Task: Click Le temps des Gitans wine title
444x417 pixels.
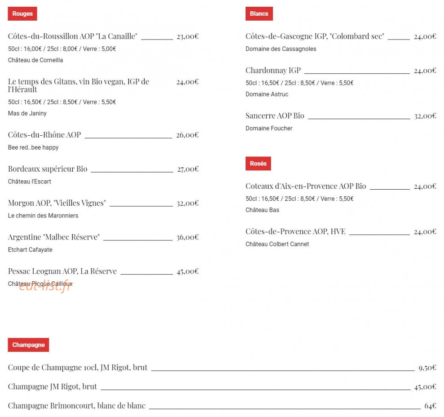Action: 79,85
